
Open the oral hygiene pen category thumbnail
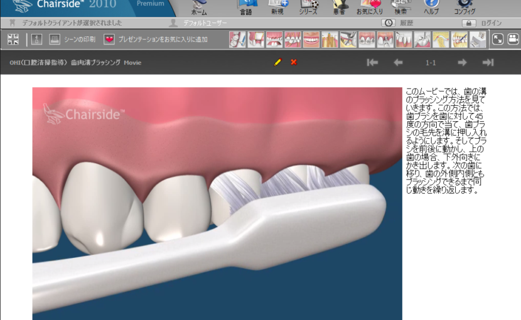tap(459, 40)
